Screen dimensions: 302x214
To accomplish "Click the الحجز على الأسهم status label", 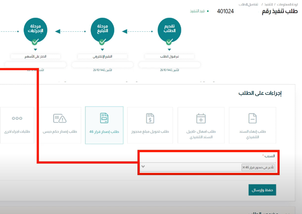I will coord(35,56).
